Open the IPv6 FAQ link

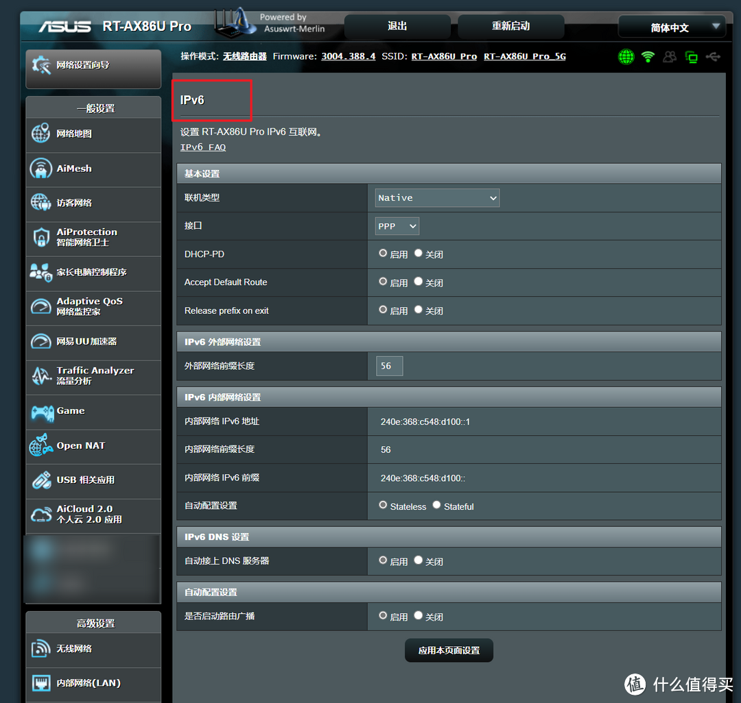click(x=203, y=147)
